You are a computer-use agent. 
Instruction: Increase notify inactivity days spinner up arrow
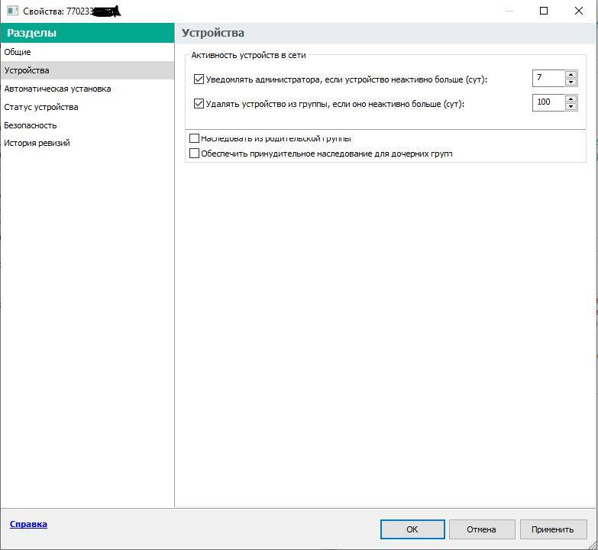(x=571, y=74)
